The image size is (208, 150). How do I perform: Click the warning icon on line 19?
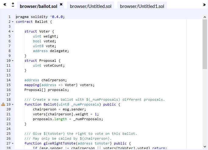coord(3,104)
